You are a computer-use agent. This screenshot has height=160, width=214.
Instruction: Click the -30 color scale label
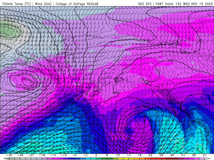pyautogui.click(x=9, y=155)
